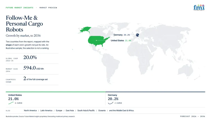The height and width of the screenshot is (118, 211).
Task: Open the South Asia & Pacific link
Action: [x=86, y=110]
